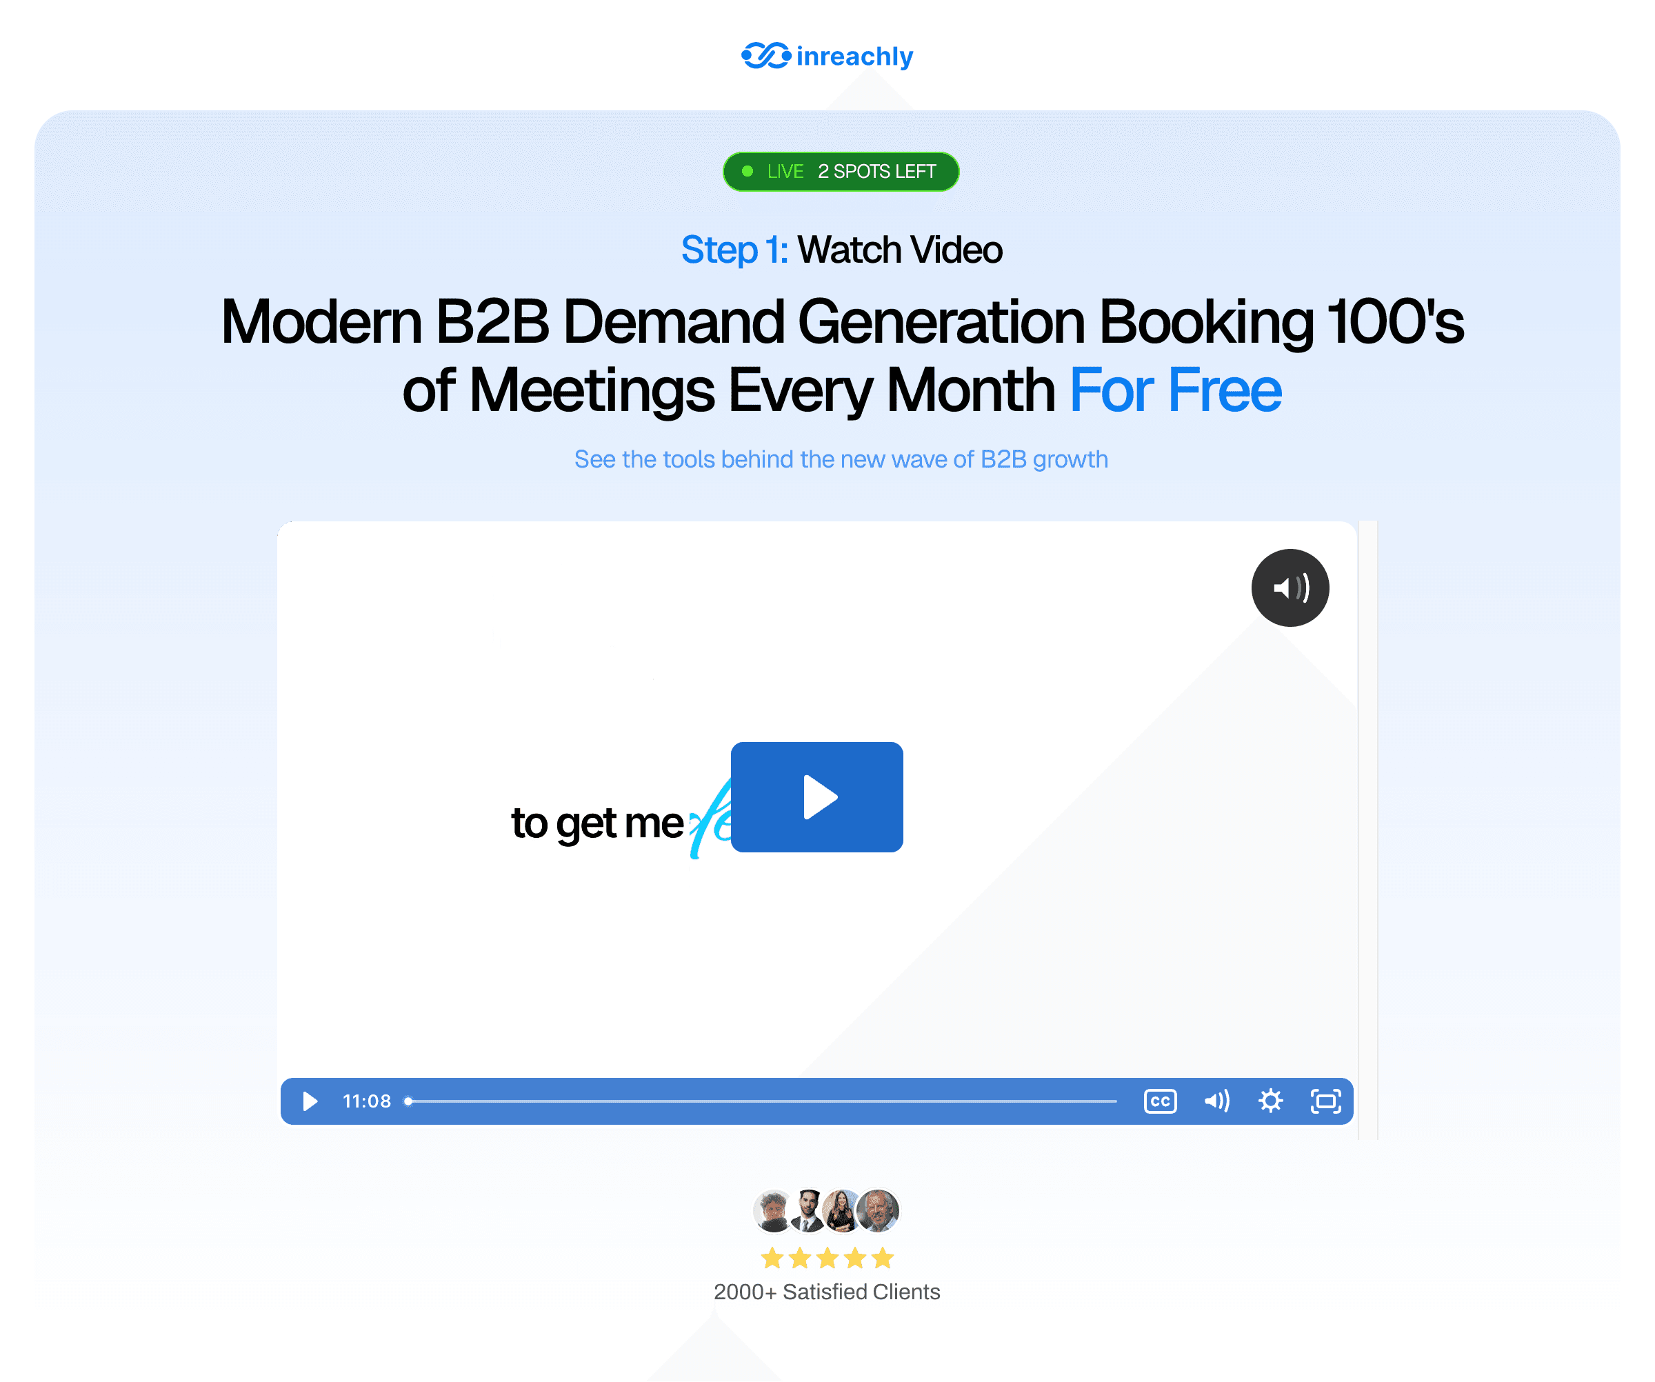The image size is (1655, 1382).
Task: Click the round dark unmute speaker button
Action: [1290, 588]
